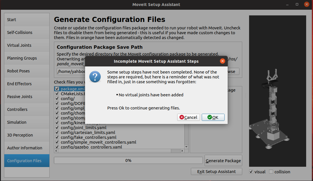Select Configuration Files step
The height and width of the screenshot is (181, 313).
click(27, 161)
